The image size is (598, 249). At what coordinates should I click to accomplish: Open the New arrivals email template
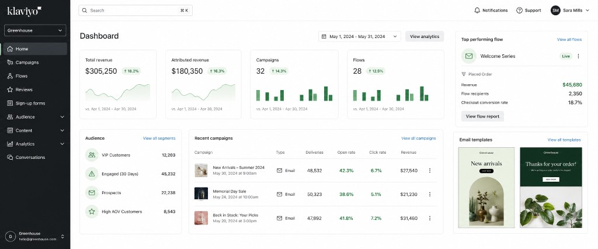click(x=486, y=188)
